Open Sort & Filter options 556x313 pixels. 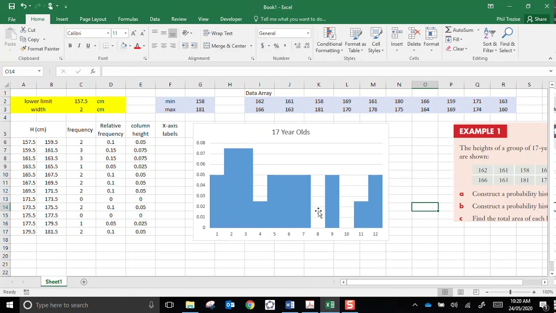(x=490, y=40)
